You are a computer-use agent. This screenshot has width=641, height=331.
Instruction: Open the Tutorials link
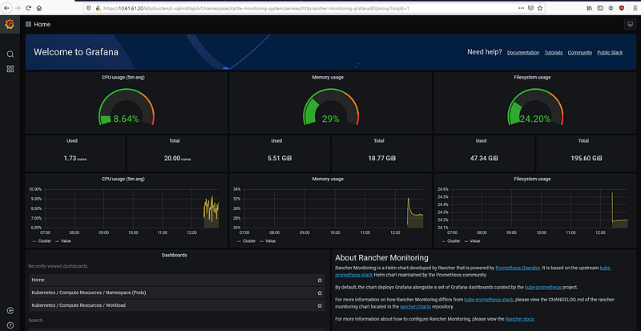coord(554,53)
